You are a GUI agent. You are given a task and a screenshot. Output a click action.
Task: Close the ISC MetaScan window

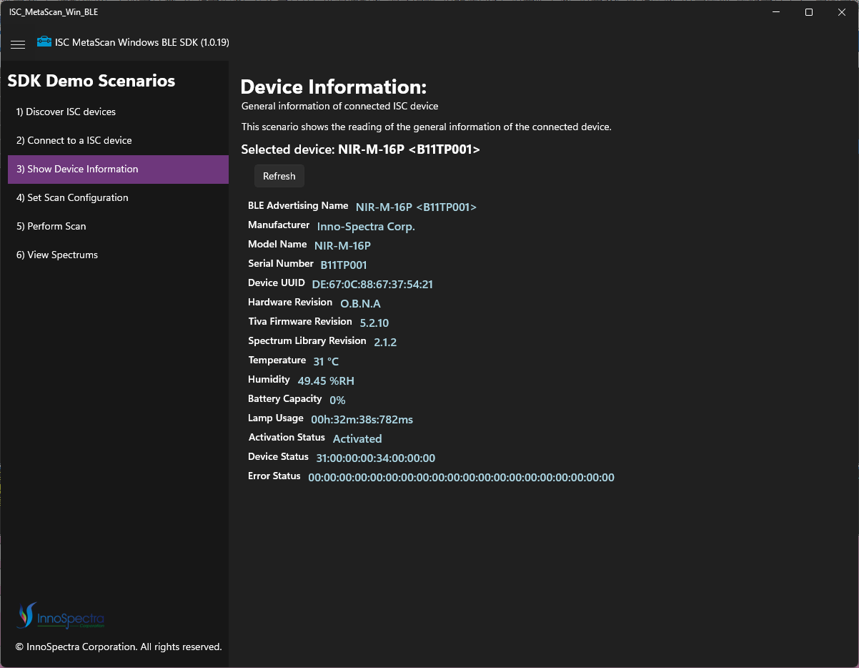click(842, 12)
